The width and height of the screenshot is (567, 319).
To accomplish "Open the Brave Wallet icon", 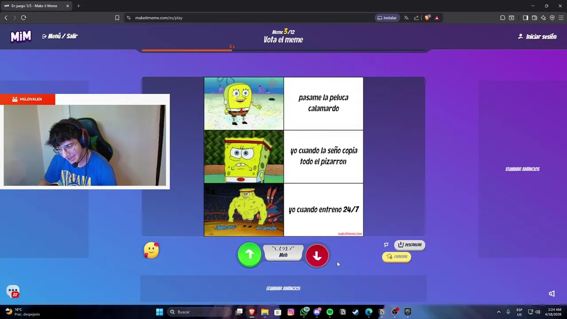I will point(535,18).
